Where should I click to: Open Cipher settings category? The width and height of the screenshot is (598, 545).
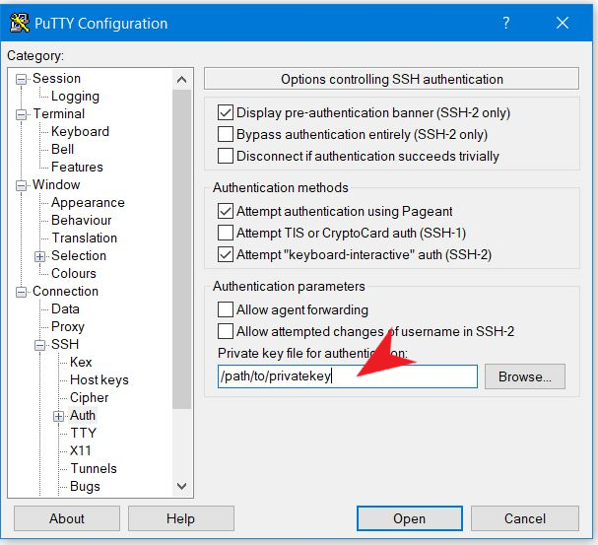[90, 397]
